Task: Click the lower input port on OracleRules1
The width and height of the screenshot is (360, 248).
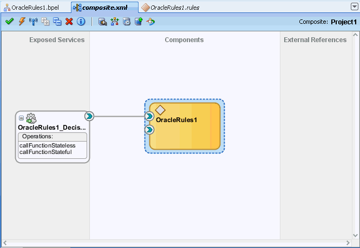Action: coord(149,130)
